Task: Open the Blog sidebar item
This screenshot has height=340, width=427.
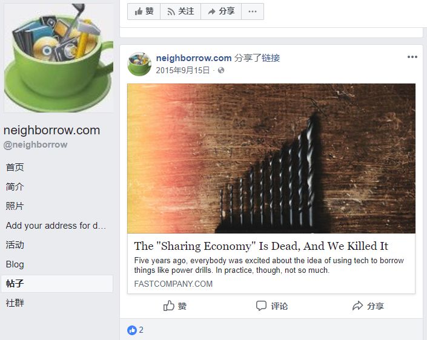Action: [15, 264]
